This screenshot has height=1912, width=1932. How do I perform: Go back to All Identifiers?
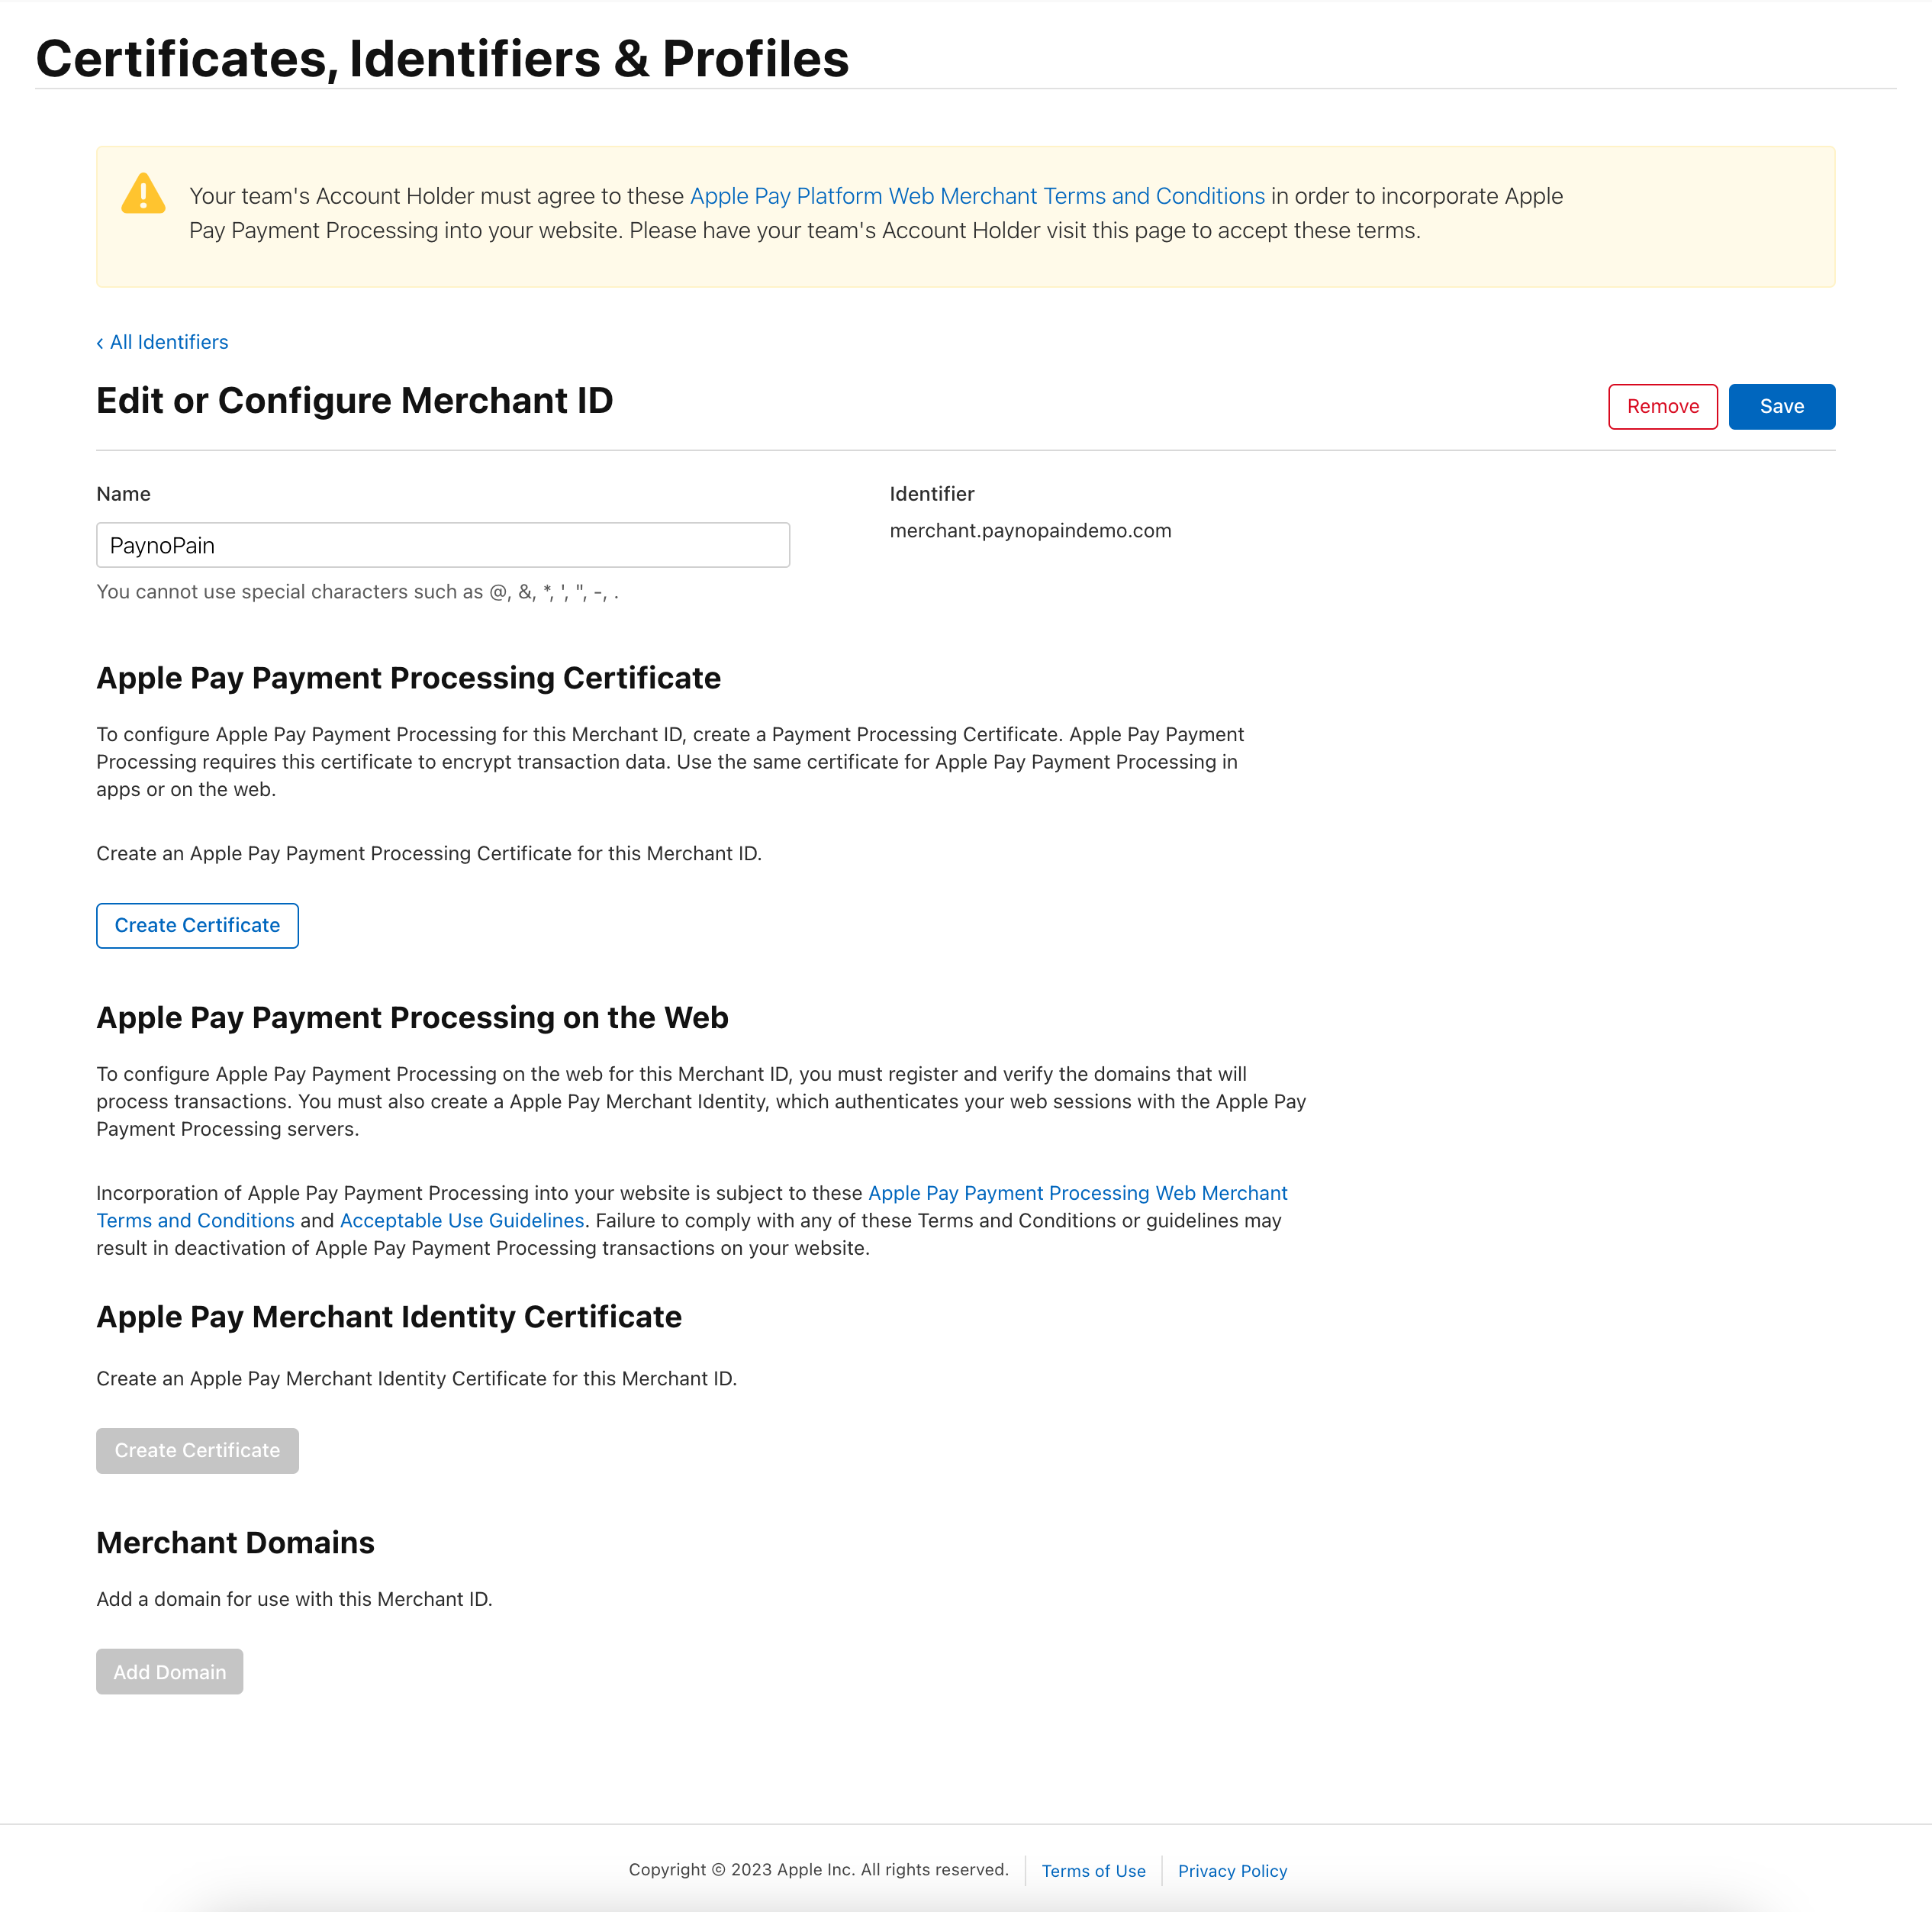pyautogui.click(x=162, y=342)
